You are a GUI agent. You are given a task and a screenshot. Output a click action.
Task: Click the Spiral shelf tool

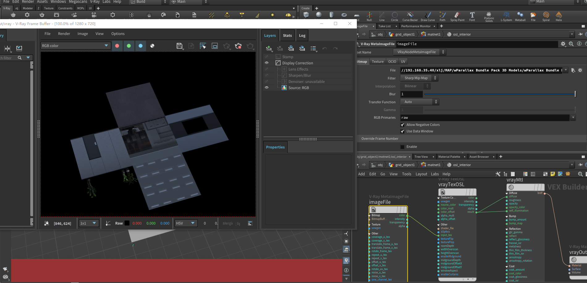546,16
